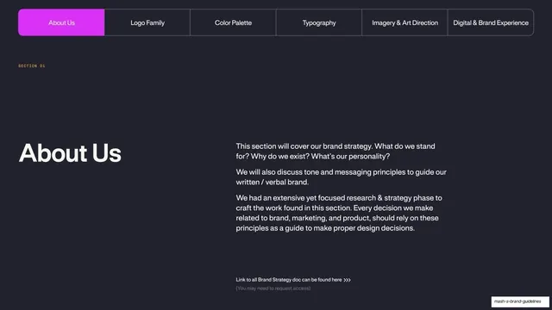552x310 pixels.
Task: Click the paragraph starting 'We will also discuss'
Action: click(x=342, y=177)
